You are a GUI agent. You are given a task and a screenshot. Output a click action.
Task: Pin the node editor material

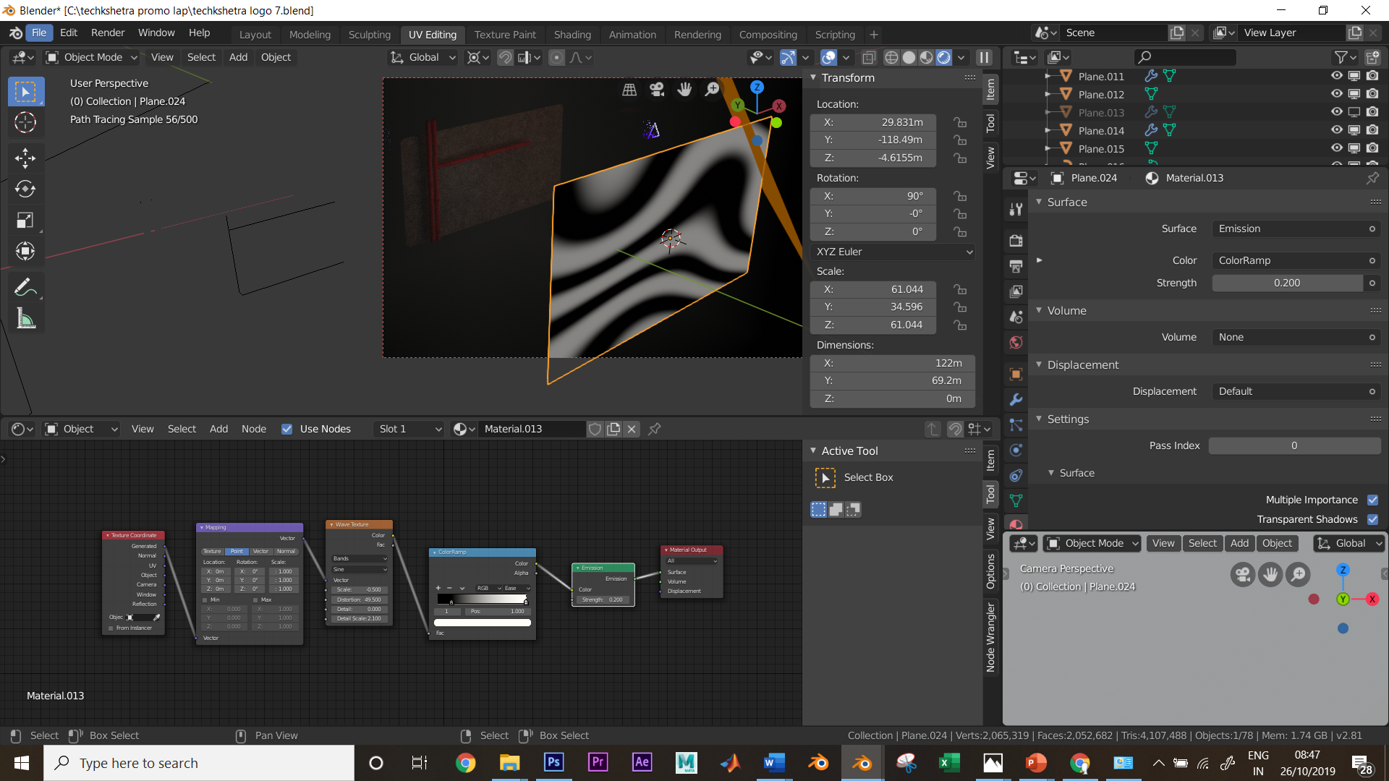click(655, 429)
